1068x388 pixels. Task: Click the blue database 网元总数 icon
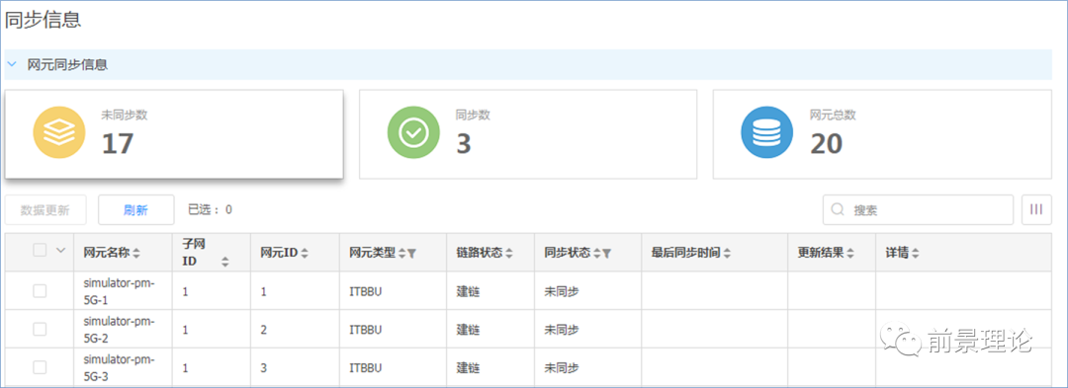pyautogui.click(x=767, y=133)
